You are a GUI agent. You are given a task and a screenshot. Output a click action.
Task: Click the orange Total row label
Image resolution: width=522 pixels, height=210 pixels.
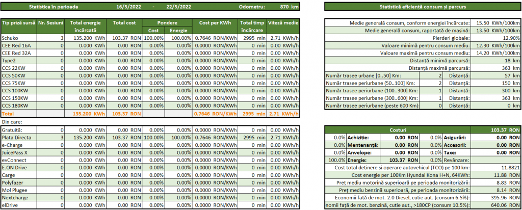(9, 113)
